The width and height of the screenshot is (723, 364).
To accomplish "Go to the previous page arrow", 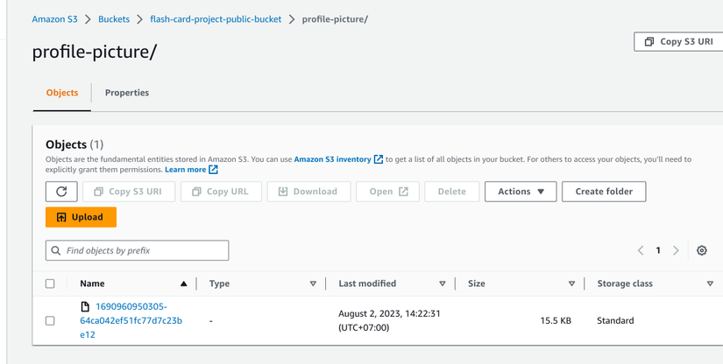I will [x=641, y=250].
